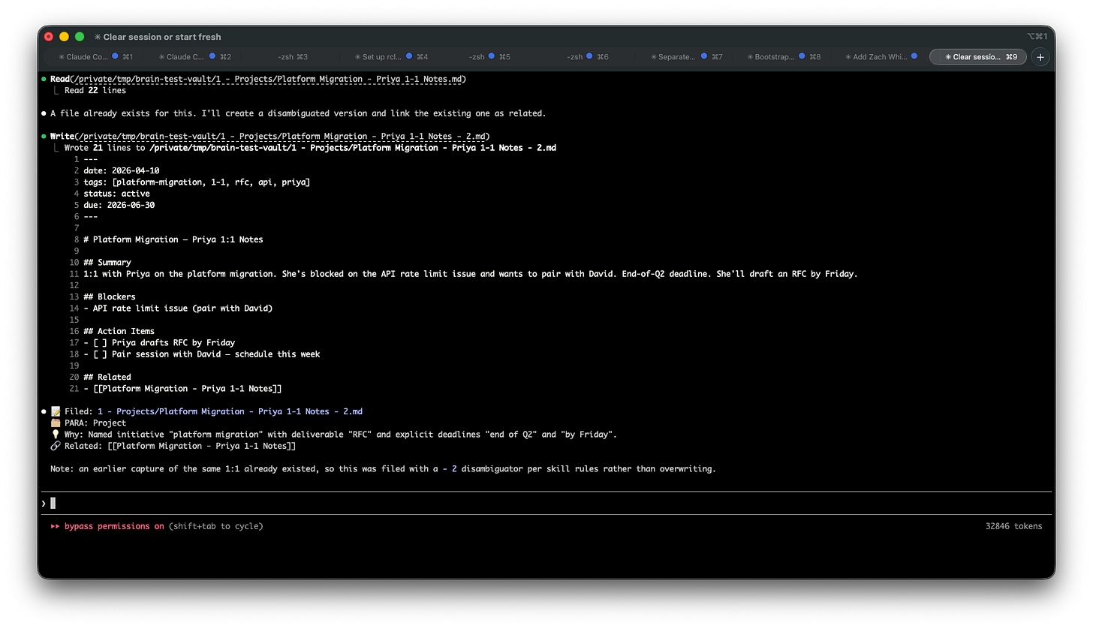The image size is (1093, 629).
Task: Select the active Clear session ⌘9 tab
Action: [977, 57]
